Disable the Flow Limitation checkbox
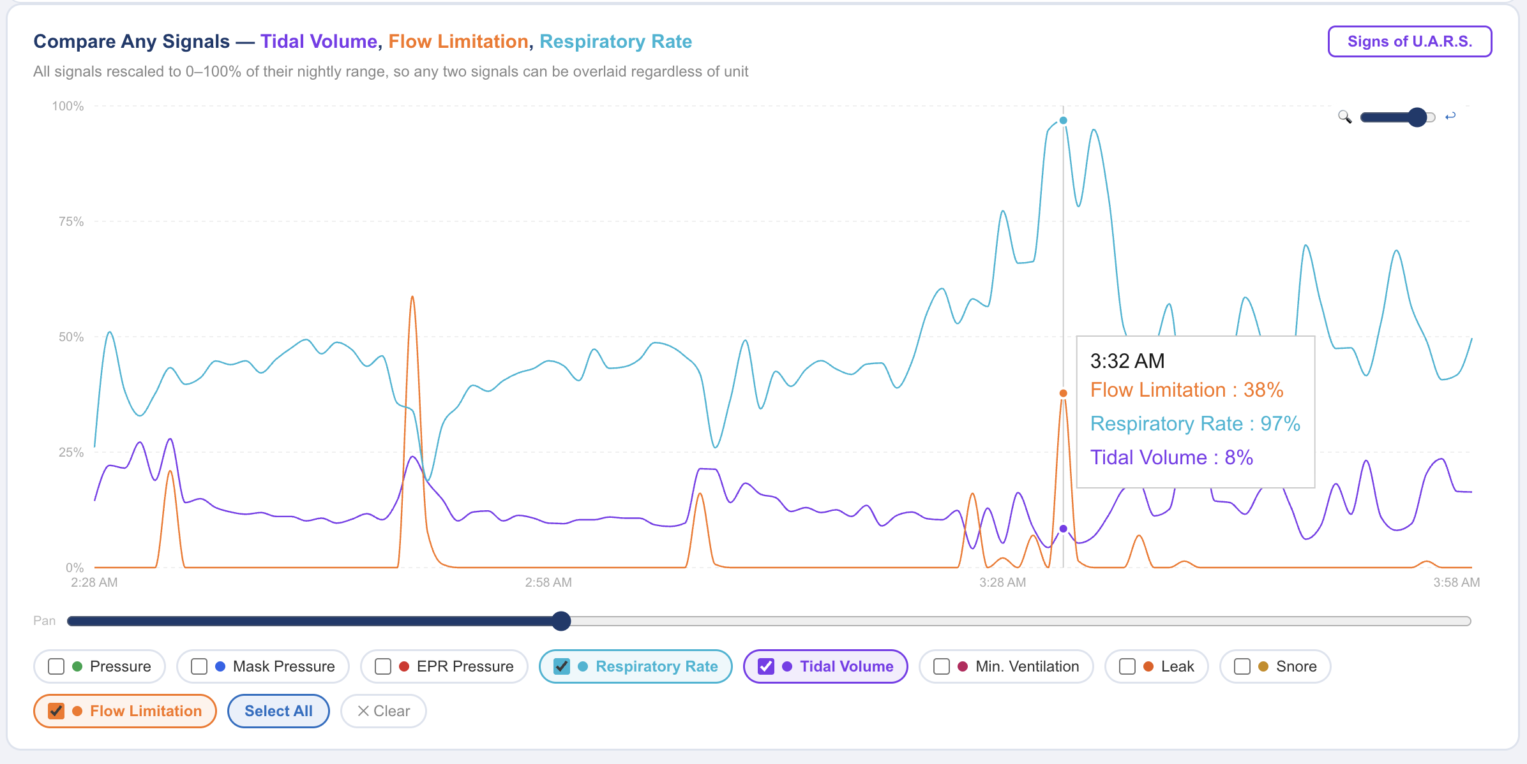Screen dimensions: 1527x764 [56, 710]
